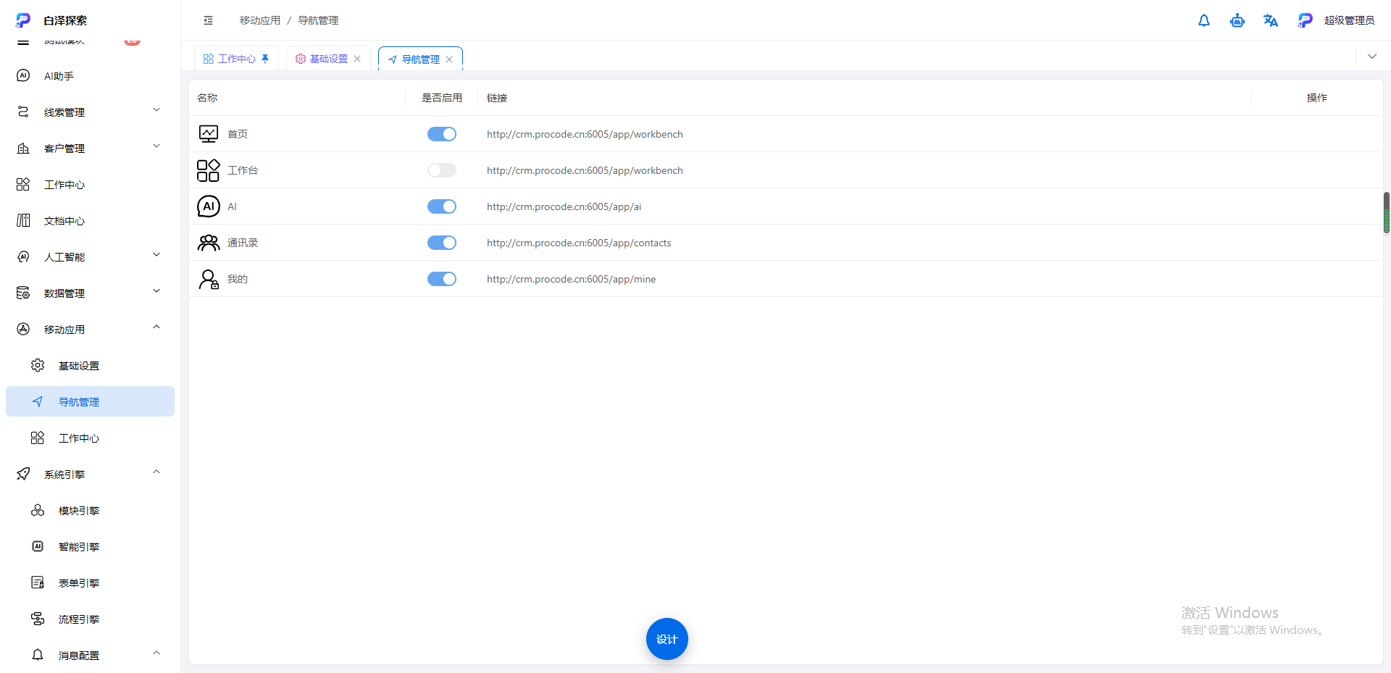
Task: Expand the 数据管理 sidebar menu
Action: [90, 293]
